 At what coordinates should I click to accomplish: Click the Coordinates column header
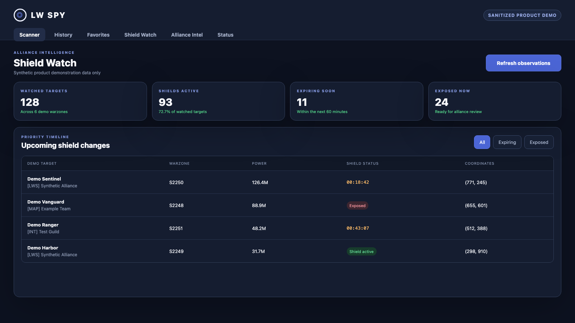tap(479, 164)
